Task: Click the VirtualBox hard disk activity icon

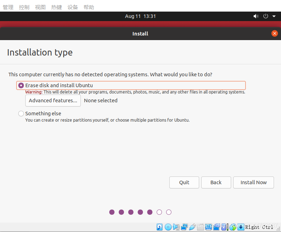Action: [159, 227]
